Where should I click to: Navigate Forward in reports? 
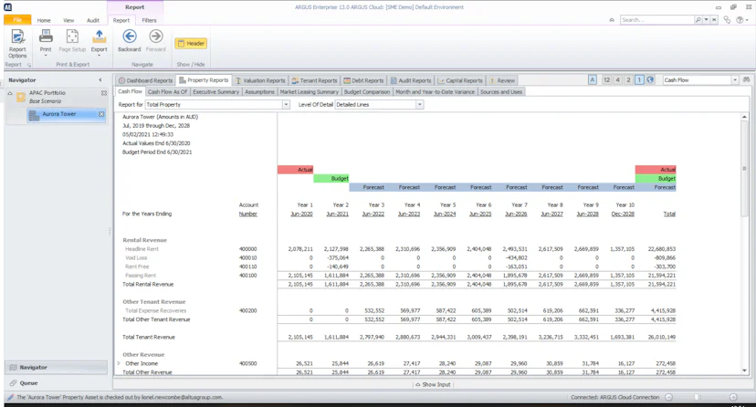coord(156,41)
